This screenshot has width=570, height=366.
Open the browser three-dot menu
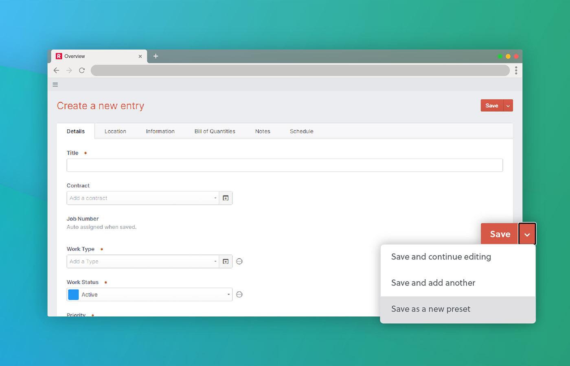516,70
